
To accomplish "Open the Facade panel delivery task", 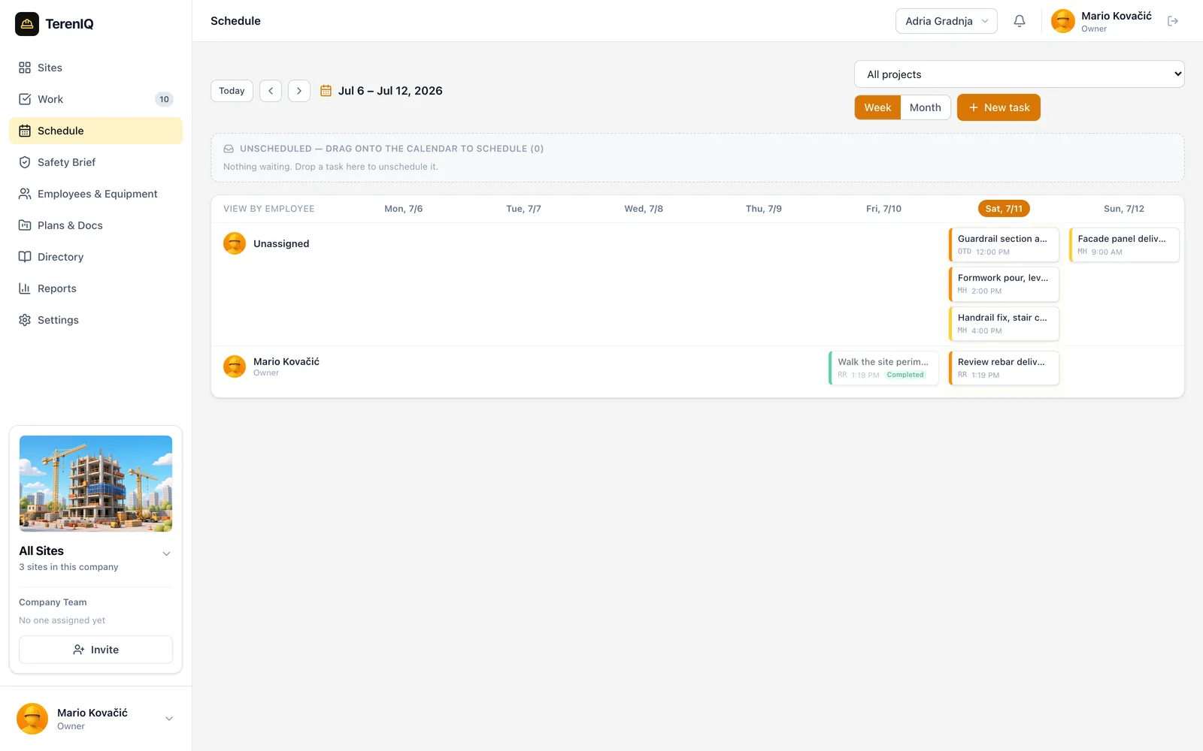I will (x=1124, y=245).
